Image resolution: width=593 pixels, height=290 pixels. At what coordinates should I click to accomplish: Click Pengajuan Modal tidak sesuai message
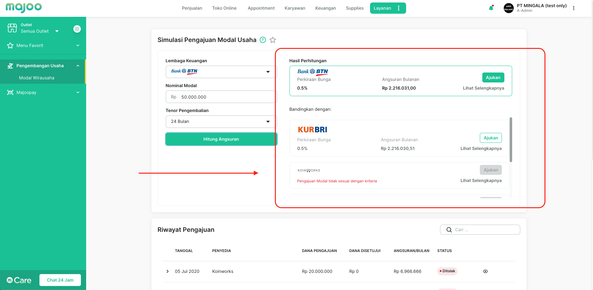click(x=337, y=181)
